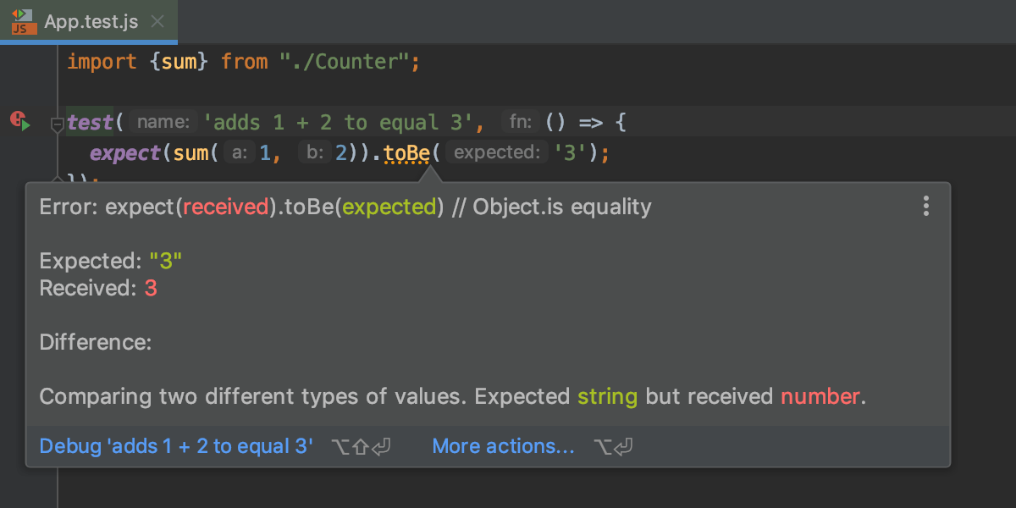Image resolution: width=1016 pixels, height=508 pixels.
Task: Click the 'a:' parameter hint beside sum
Action: (238, 153)
